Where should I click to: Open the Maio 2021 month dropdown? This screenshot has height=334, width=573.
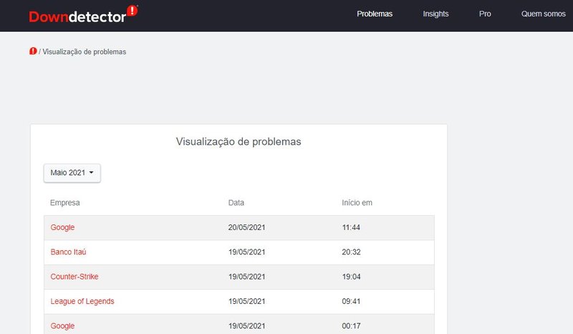click(x=72, y=173)
